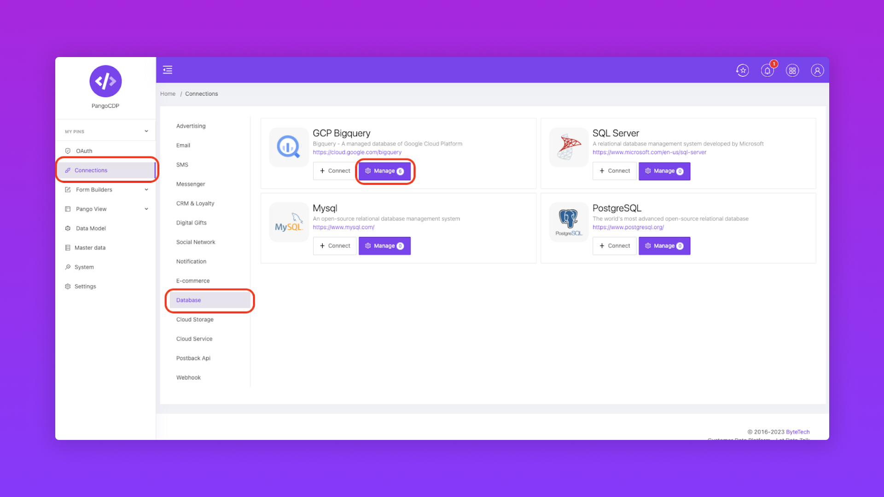
Task: Click Home in the breadcrumb
Action: pos(168,94)
